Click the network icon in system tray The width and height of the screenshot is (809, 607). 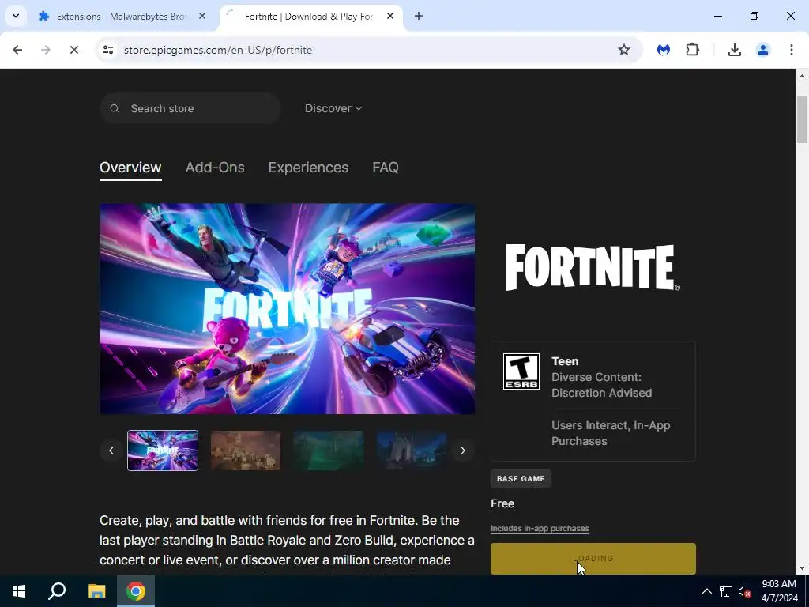pyautogui.click(x=726, y=591)
